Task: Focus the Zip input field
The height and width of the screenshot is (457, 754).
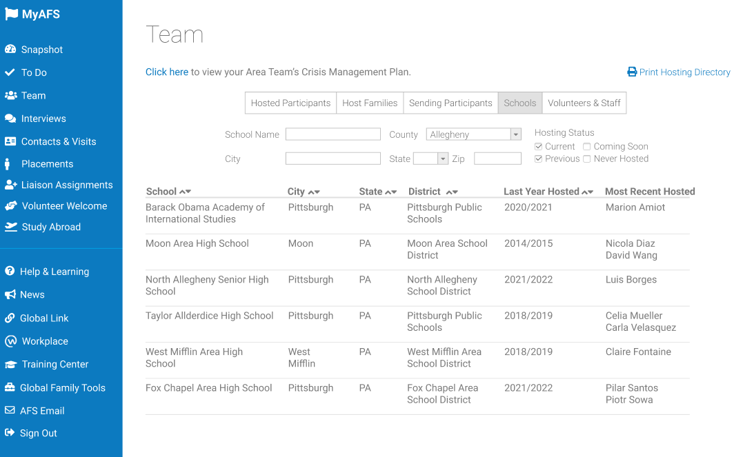Action: (497, 158)
